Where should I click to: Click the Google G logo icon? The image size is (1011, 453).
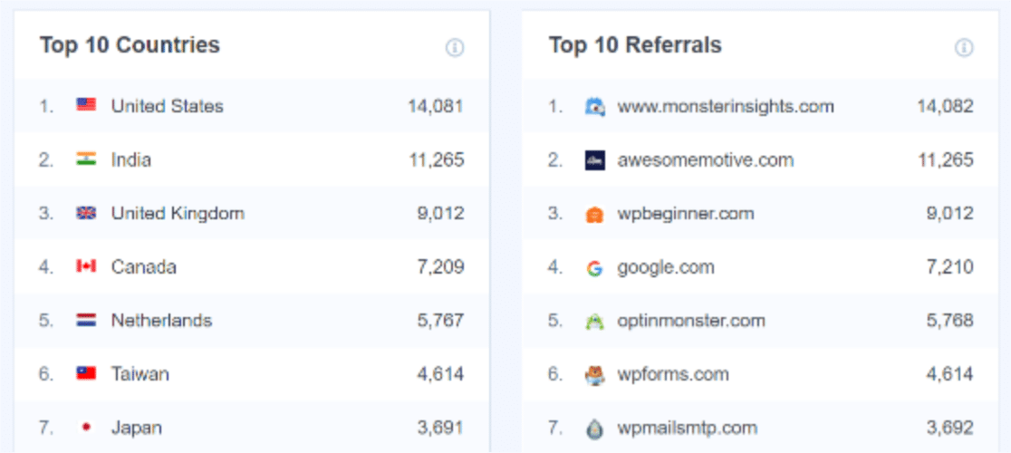594,267
